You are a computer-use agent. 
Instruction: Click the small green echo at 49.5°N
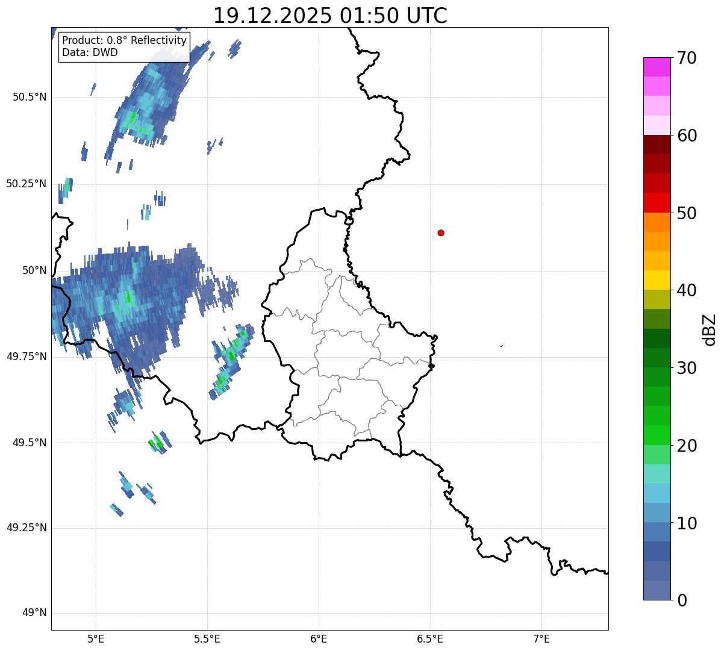tap(160, 443)
